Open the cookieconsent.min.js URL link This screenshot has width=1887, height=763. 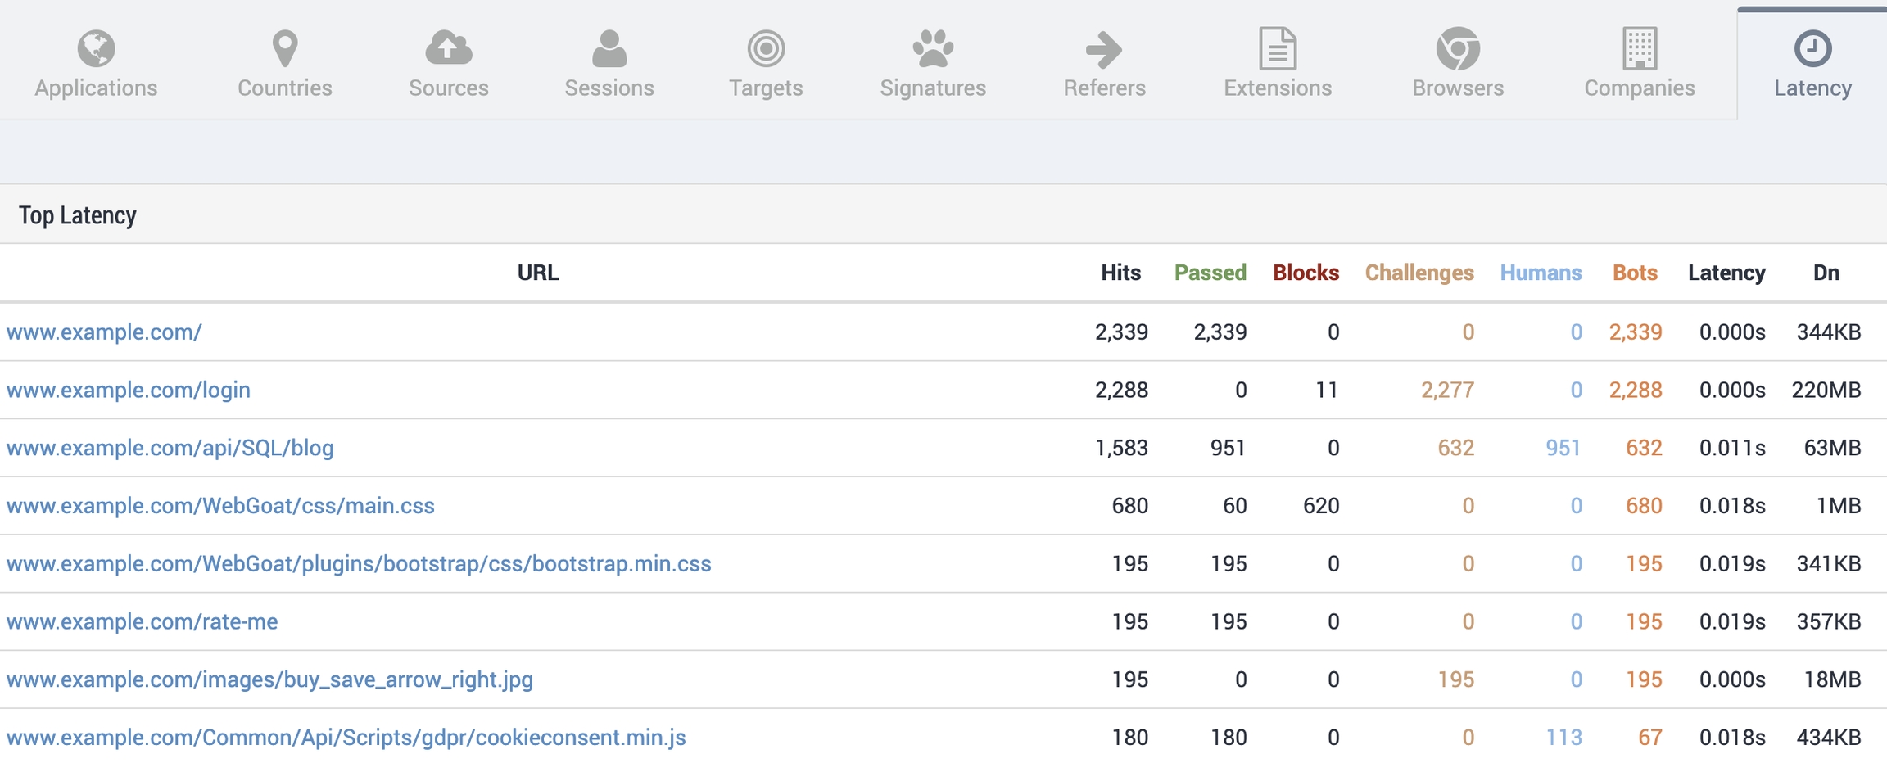point(346,738)
